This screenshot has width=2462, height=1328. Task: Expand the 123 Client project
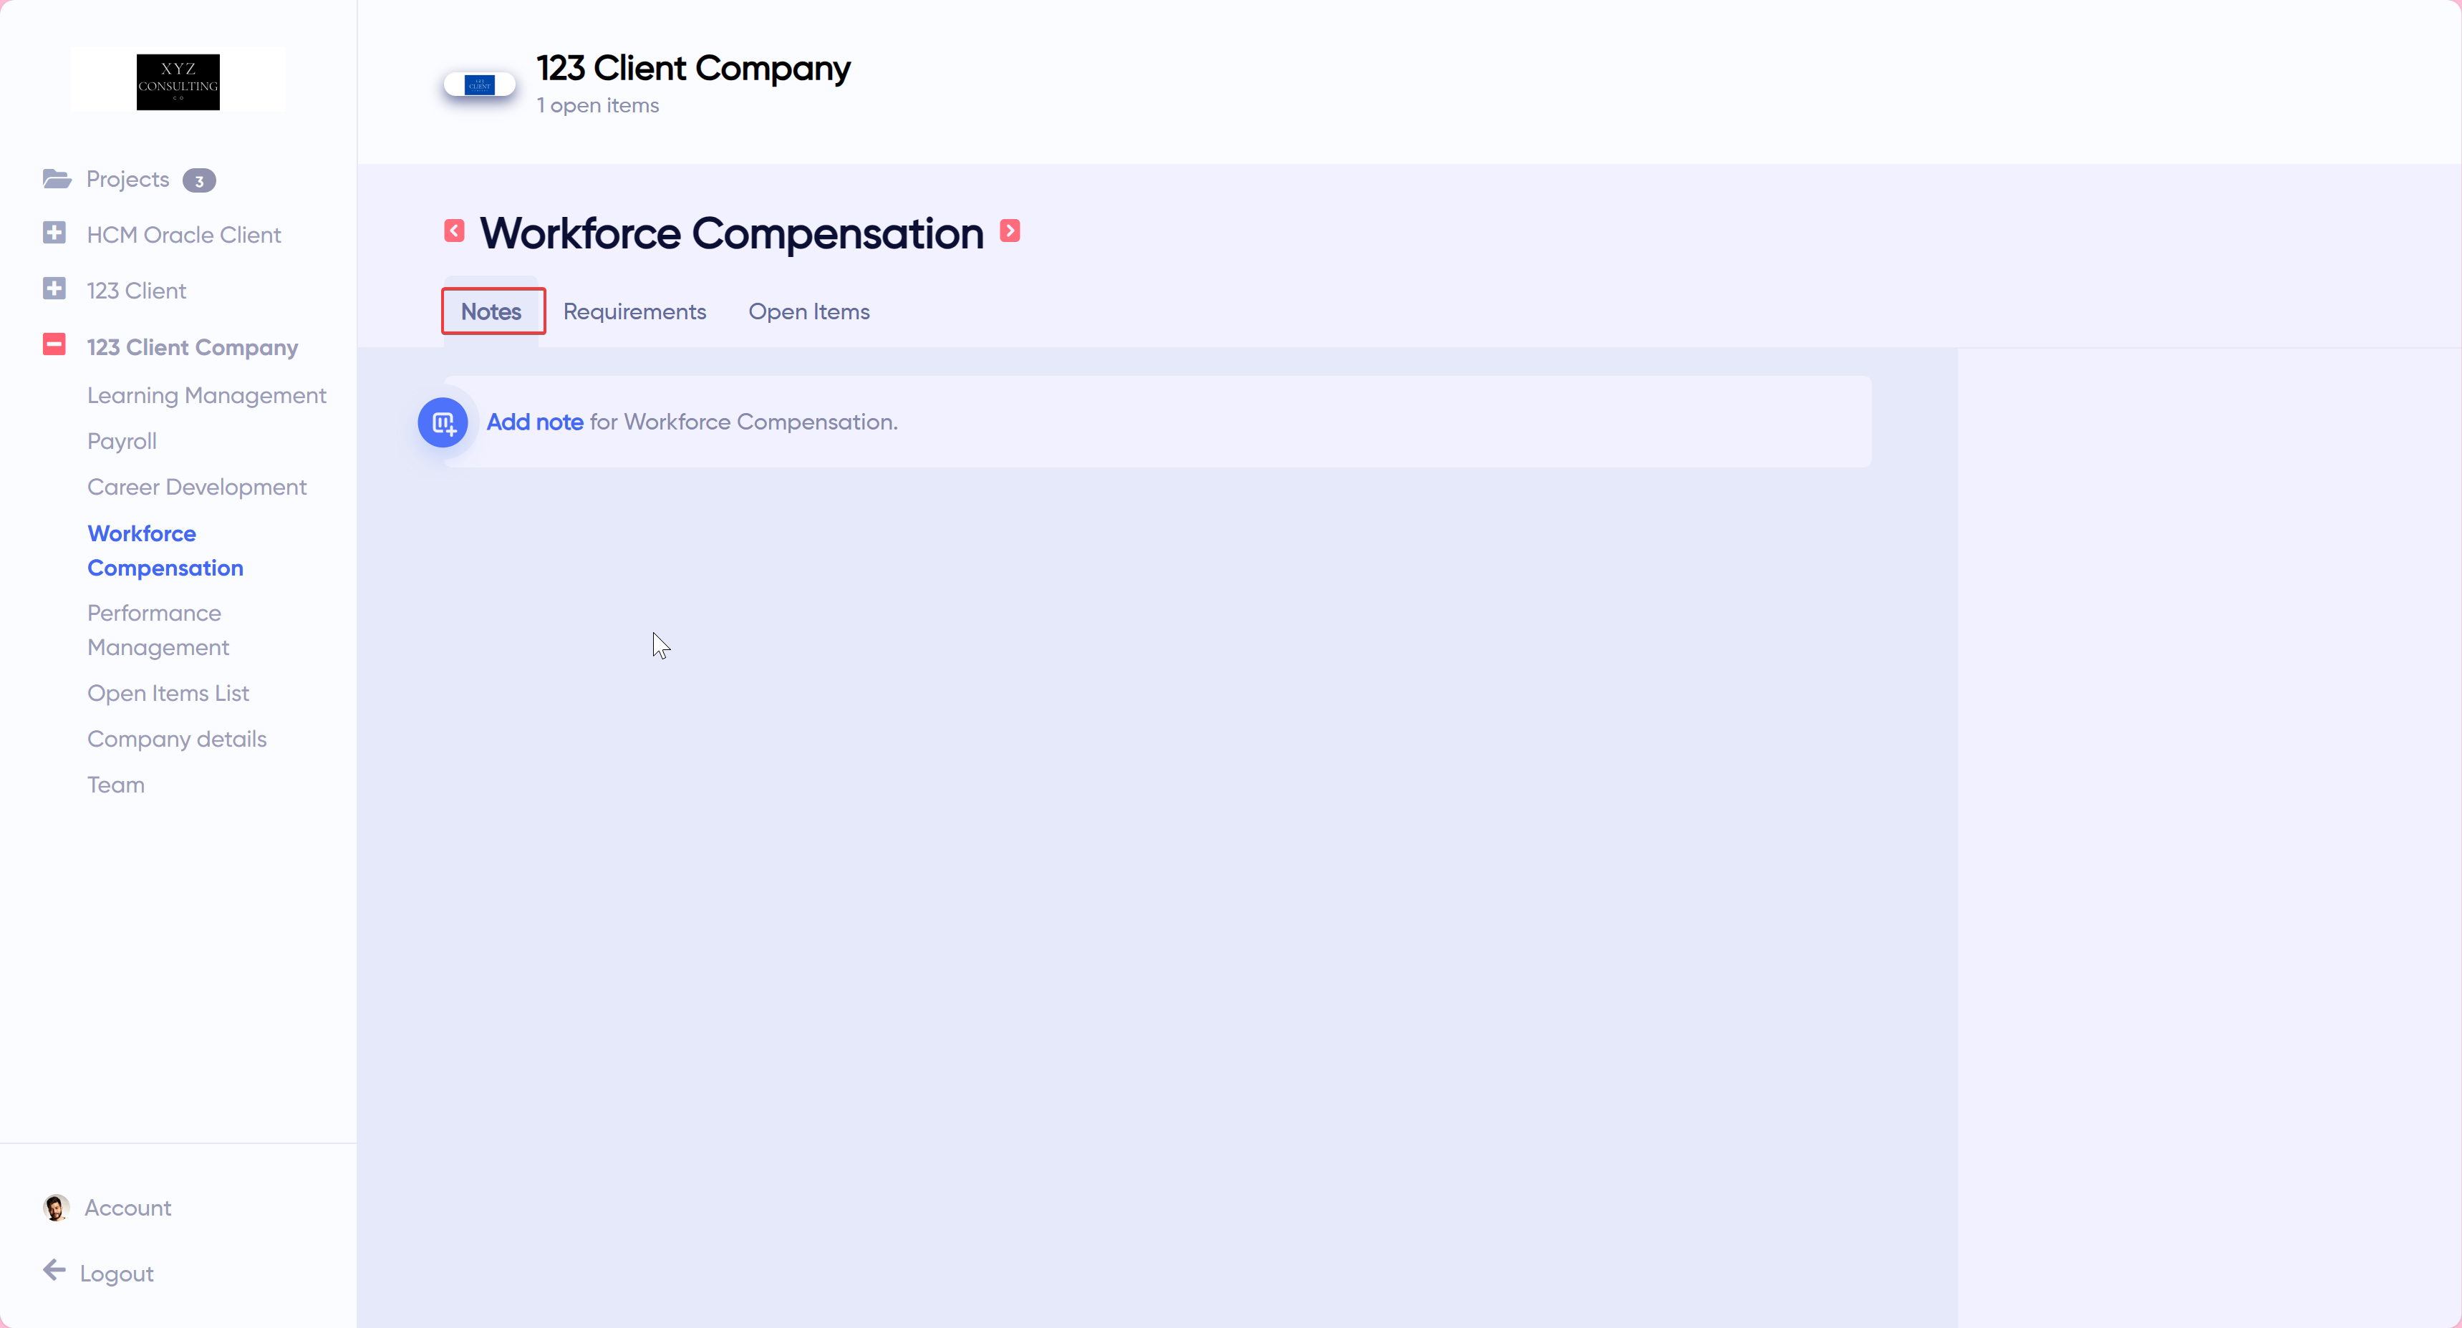click(54, 289)
